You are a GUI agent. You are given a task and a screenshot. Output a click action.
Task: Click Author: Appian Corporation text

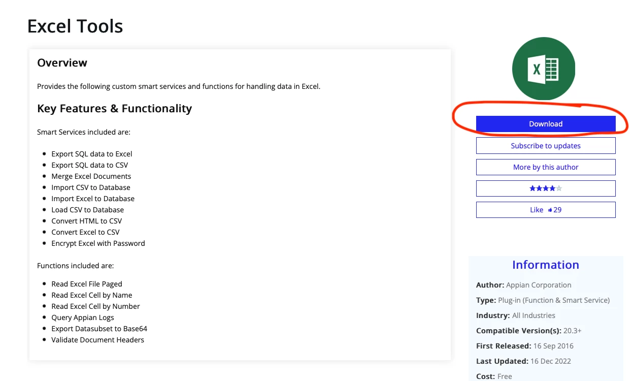coord(524,285)
